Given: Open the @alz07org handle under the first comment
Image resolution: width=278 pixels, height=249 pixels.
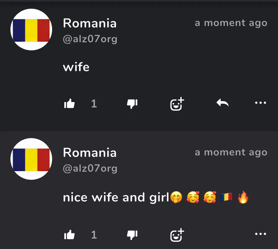Looking at the screenshot, I should tap(90, 39).
